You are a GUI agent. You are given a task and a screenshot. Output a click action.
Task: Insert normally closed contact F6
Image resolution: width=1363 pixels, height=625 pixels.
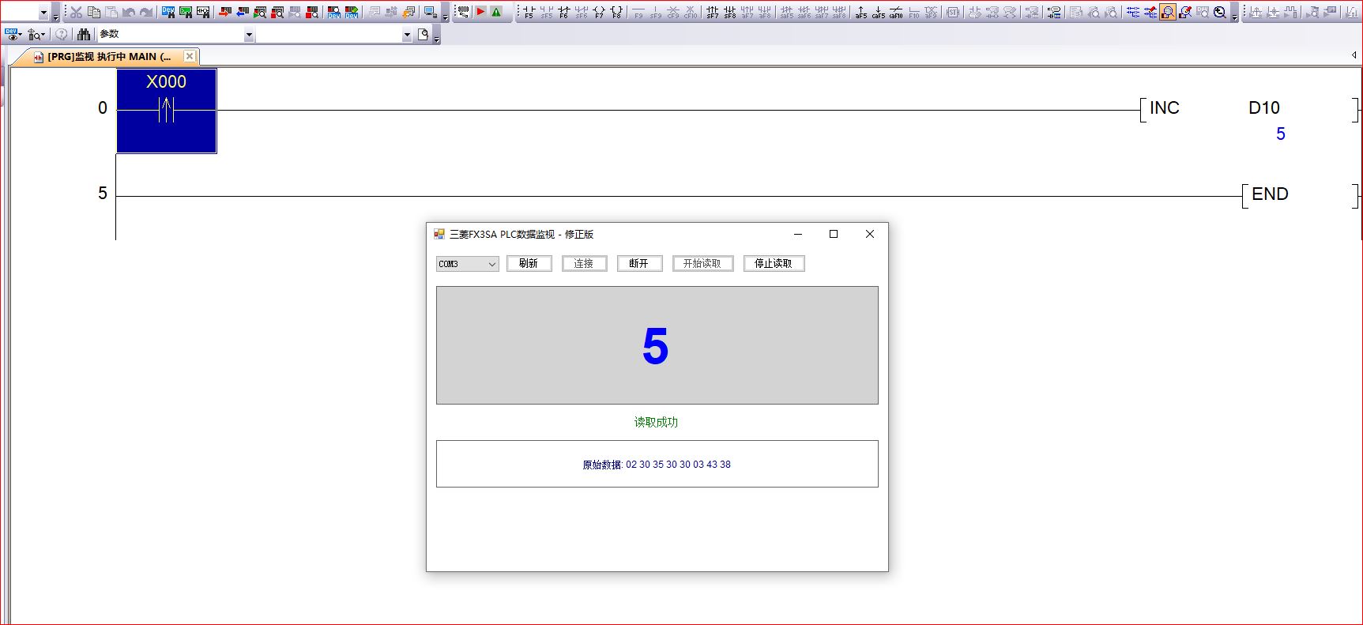tap(563, 12)
